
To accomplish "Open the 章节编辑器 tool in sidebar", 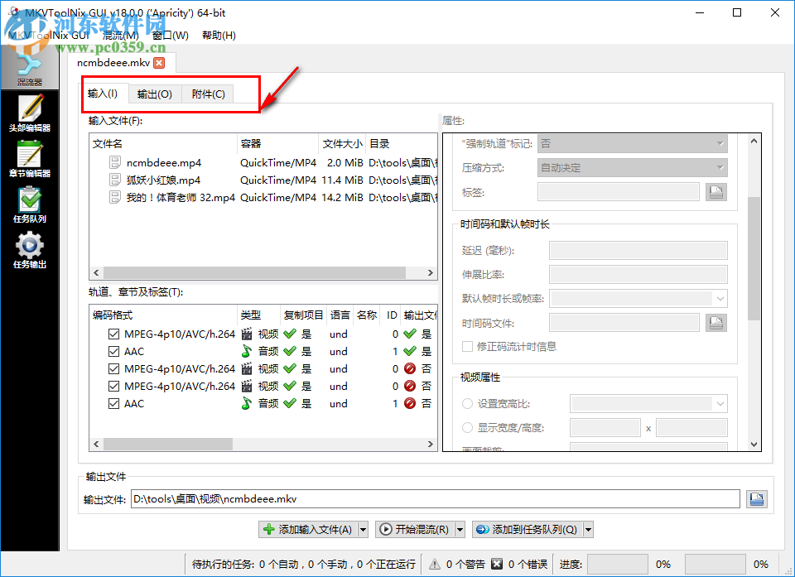I will pos(30,157).
